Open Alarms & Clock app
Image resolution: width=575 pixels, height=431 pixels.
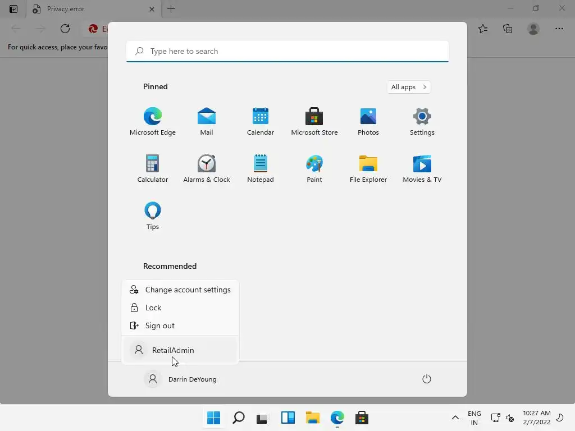point(207,168)
